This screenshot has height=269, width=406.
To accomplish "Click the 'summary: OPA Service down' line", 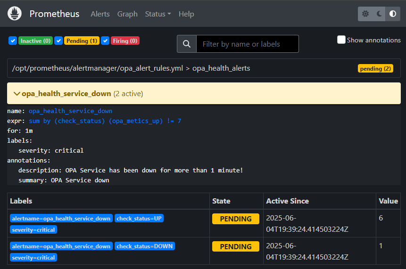I will (64, 180).
